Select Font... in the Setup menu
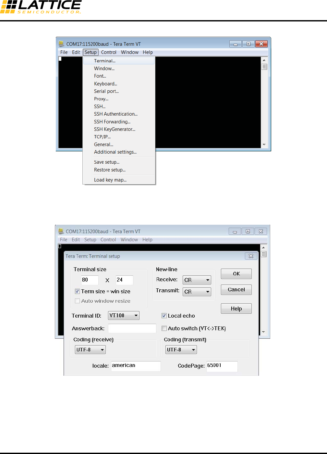The image size is (327, 454). pos(119,76)
